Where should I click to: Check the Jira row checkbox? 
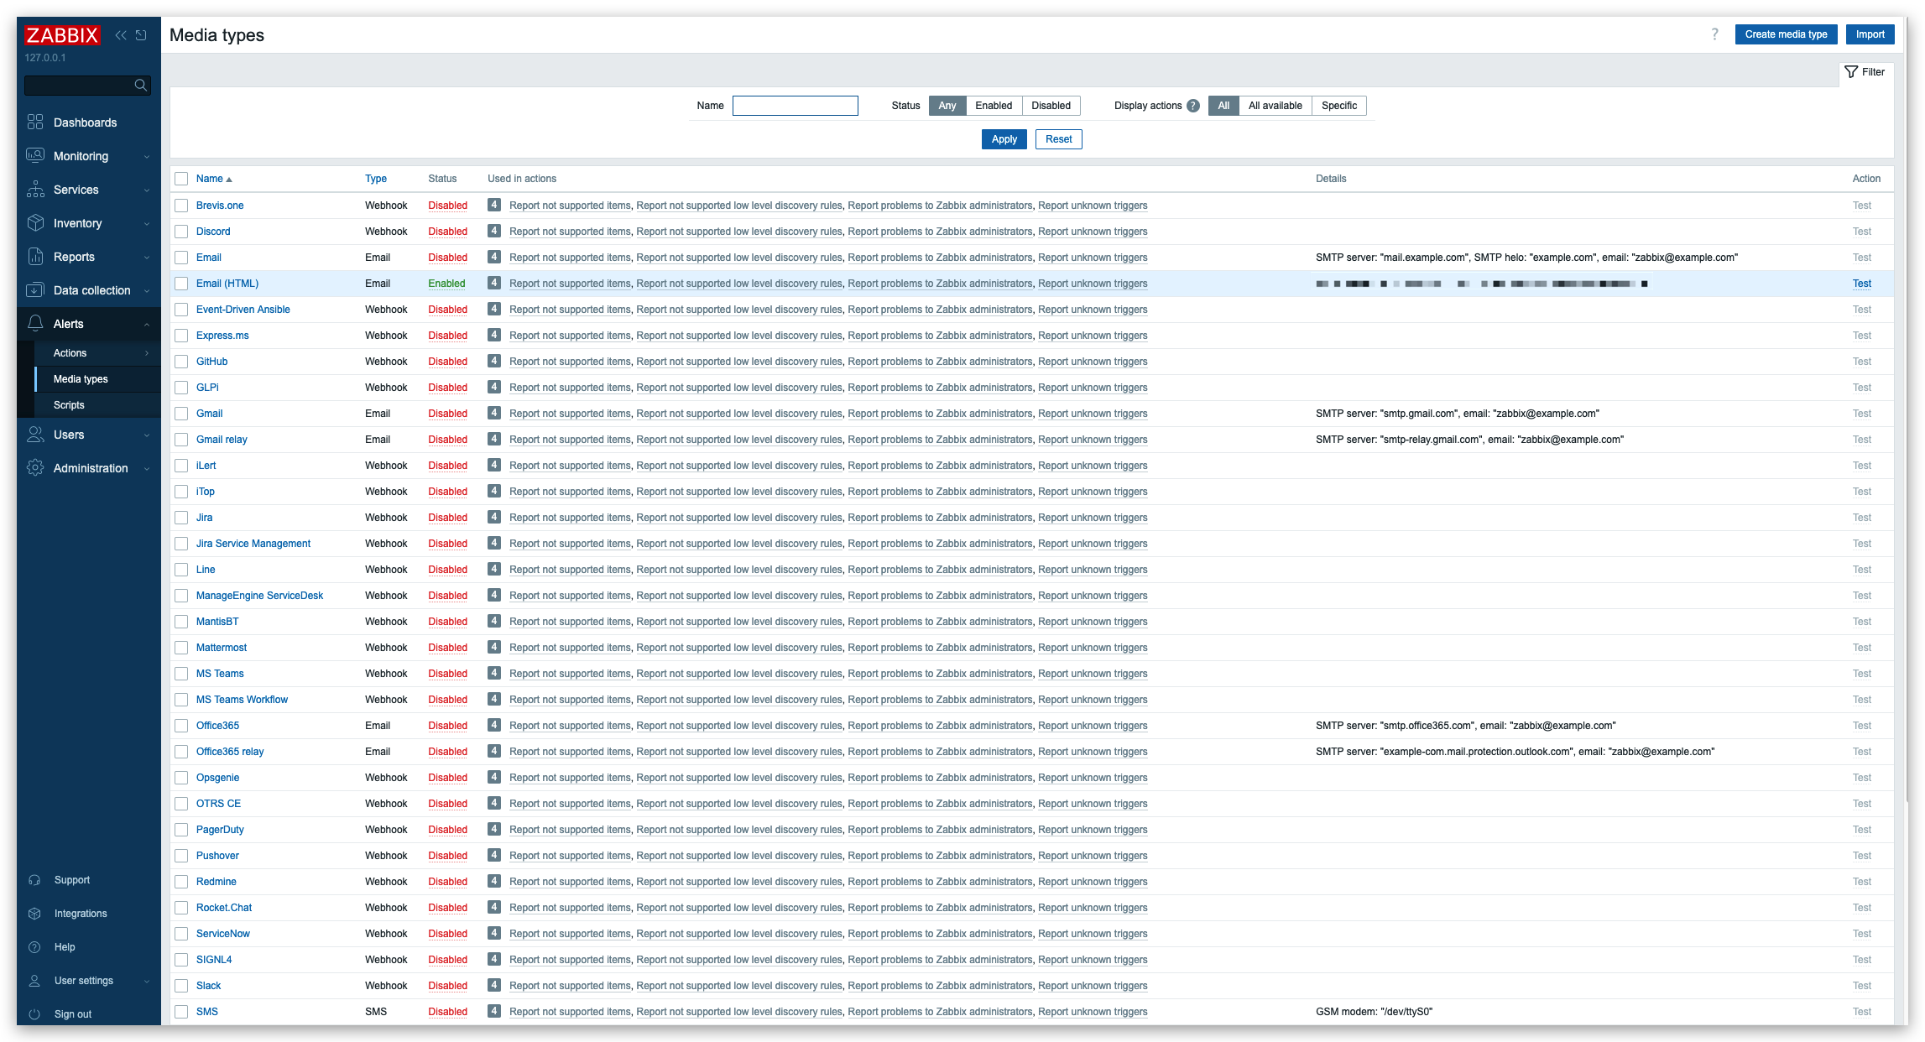(x=181, y=518)
